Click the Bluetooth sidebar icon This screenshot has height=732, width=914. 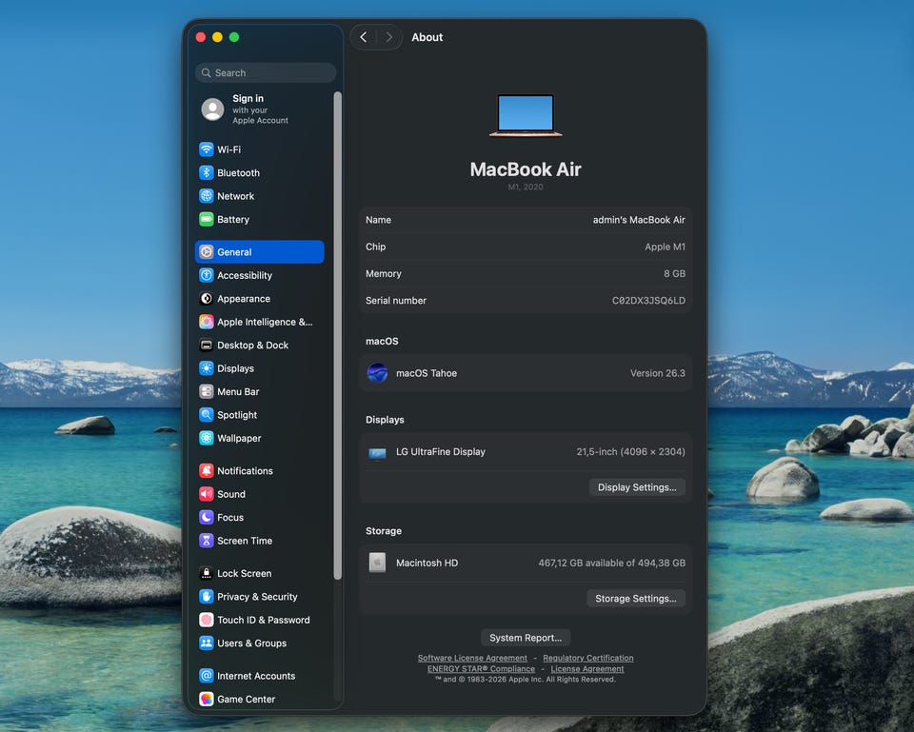(207, 172)
